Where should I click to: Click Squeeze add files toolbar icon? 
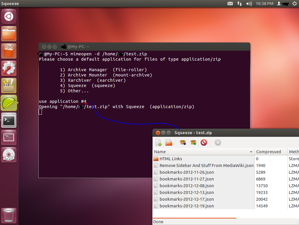183,142
